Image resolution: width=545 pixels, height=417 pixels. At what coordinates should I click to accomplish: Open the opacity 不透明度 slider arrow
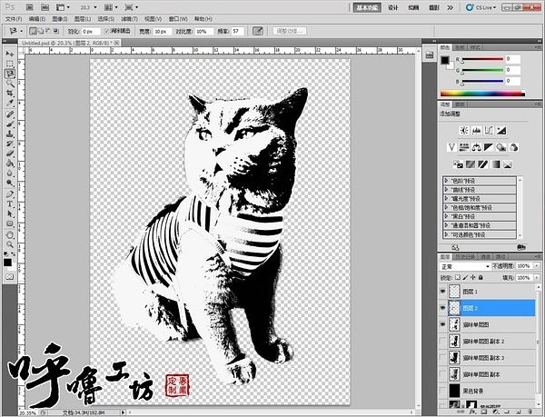coord(537,266)
